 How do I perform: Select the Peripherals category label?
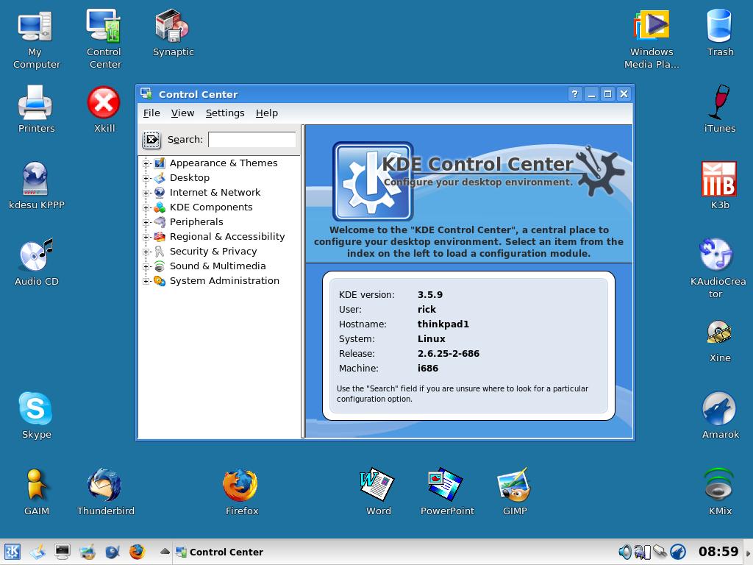pyautogui.click(x=196, y=222)
